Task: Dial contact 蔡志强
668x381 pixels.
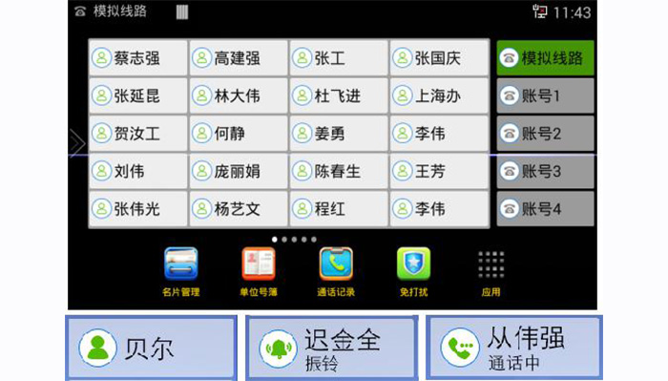Action: [x=138, y=58]
